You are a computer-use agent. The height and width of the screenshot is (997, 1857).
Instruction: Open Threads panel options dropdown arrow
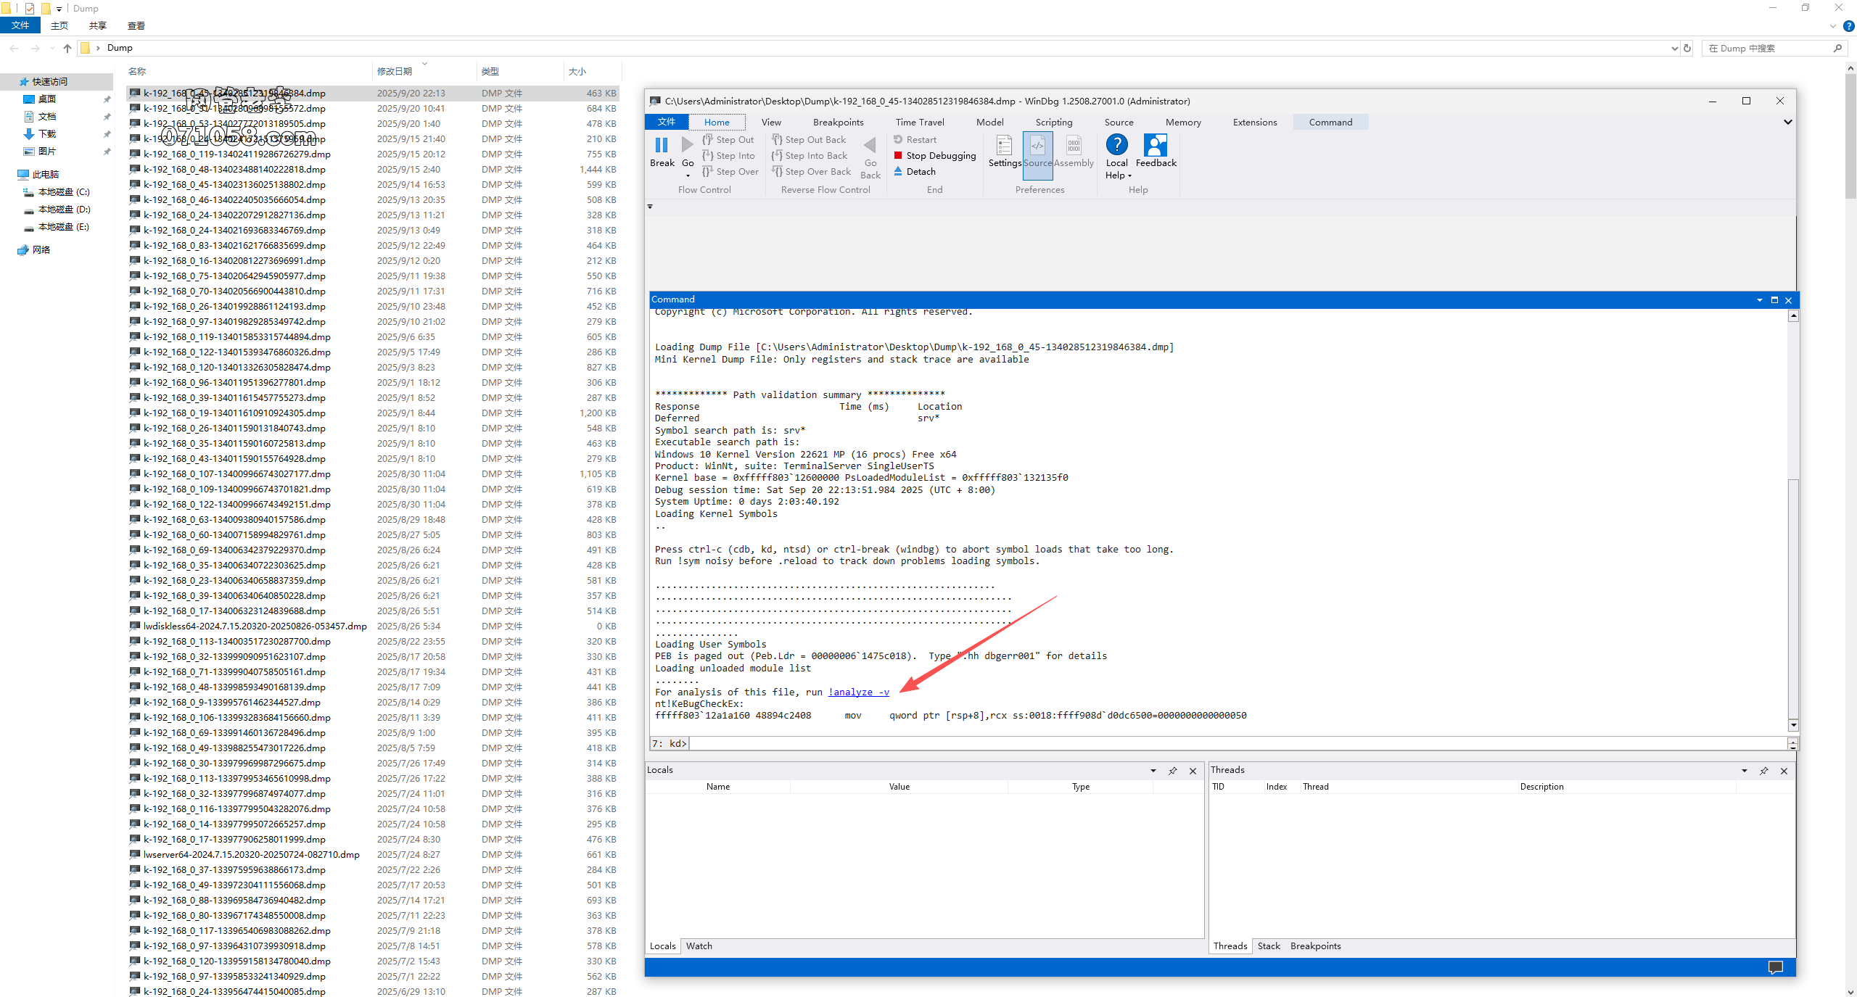(x=1745, y=771)
